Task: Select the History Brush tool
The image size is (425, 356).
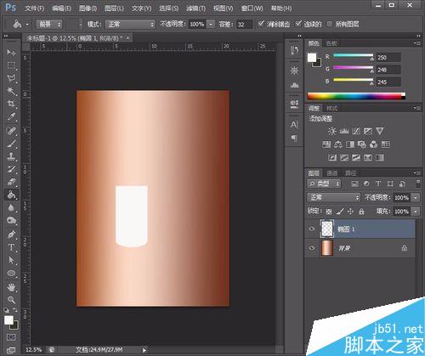Action: [x=11, y=169]
